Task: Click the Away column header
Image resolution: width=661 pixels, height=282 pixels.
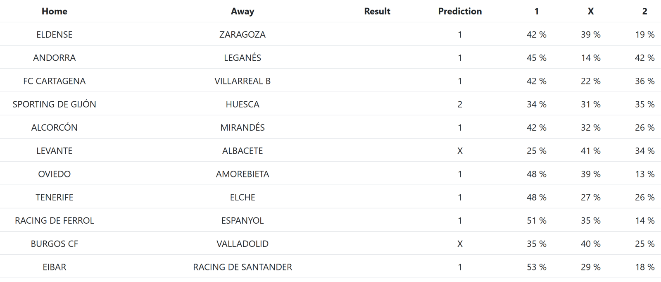Action: [x=243, y=11]
